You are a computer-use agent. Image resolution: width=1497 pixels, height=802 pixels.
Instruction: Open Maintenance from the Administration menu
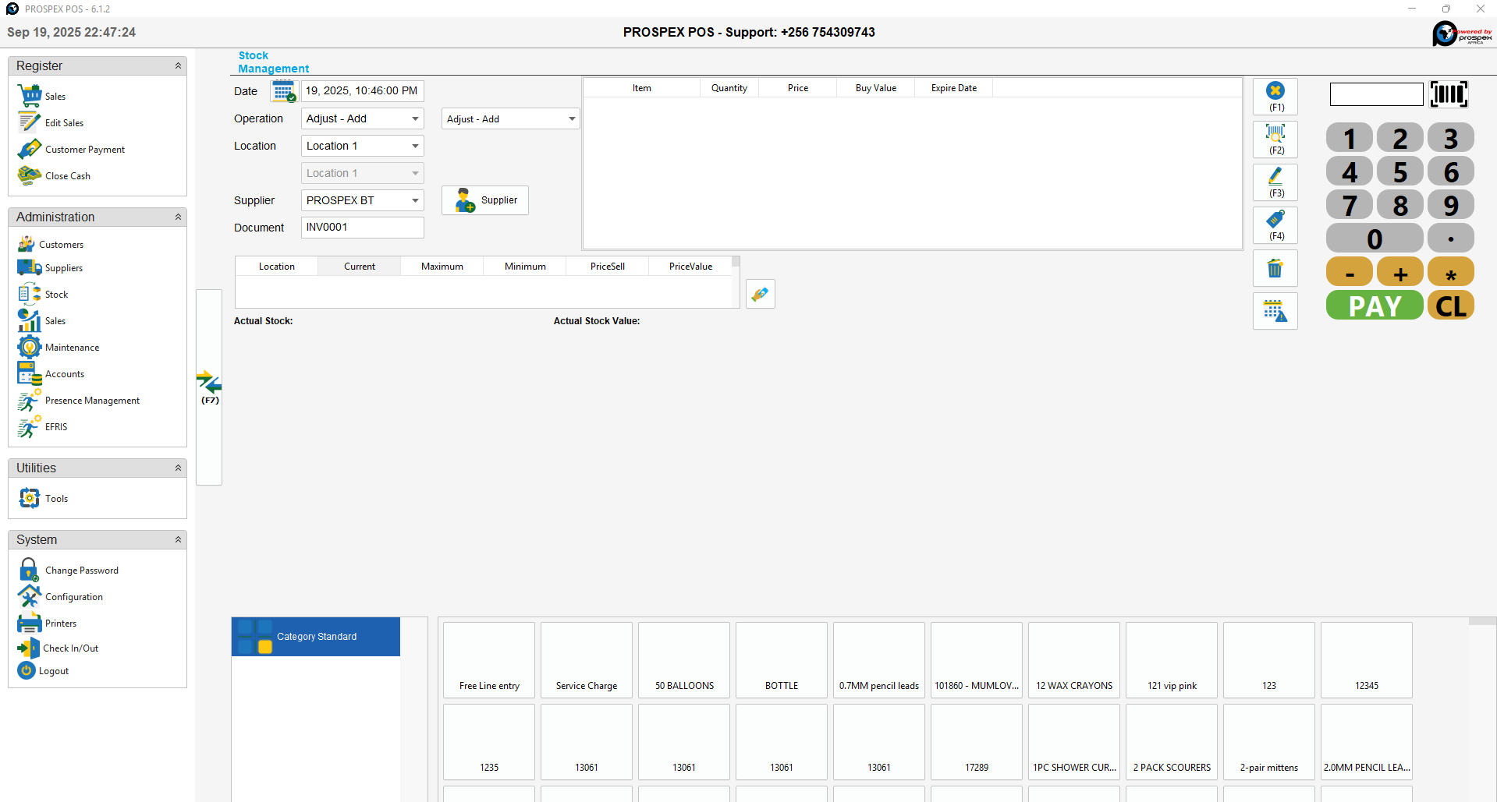(x=72, y=348)
